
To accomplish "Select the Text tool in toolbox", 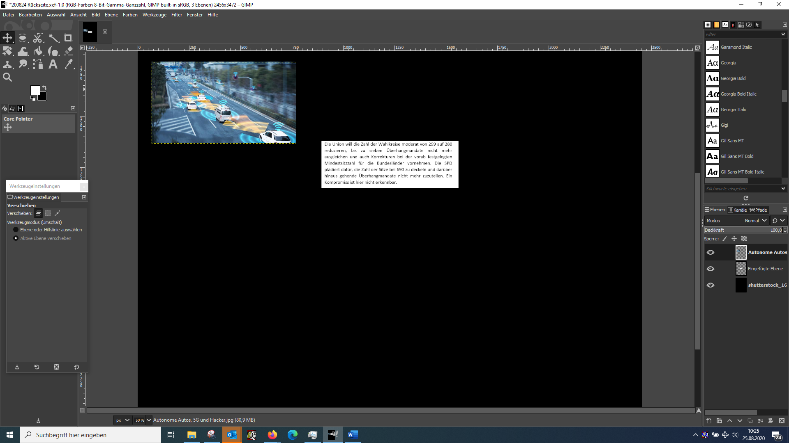I will click(53, 64).
